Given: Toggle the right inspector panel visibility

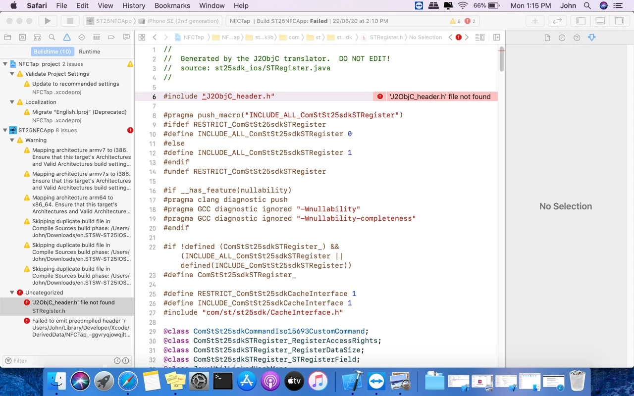Looking at the screenshot, I should coord(619,21).
